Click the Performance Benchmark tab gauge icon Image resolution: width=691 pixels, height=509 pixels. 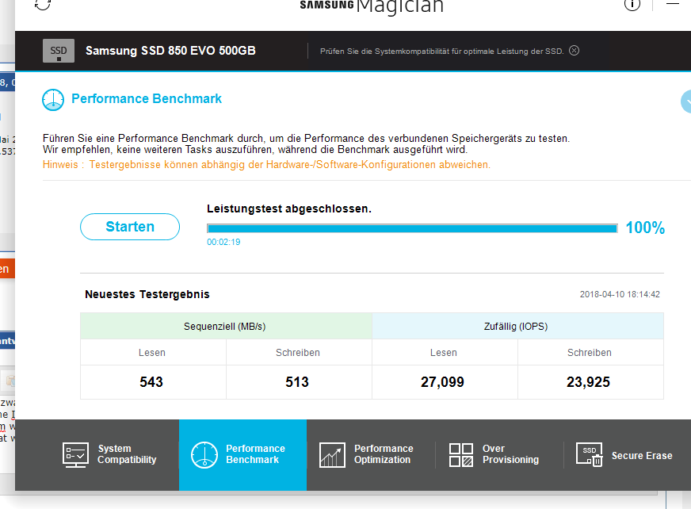tap(204, 455)
